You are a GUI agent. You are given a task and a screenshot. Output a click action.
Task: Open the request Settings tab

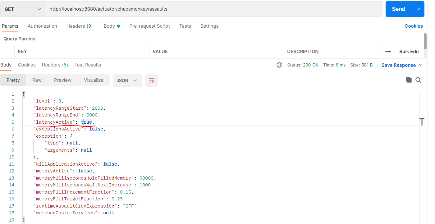click(209, 26)
